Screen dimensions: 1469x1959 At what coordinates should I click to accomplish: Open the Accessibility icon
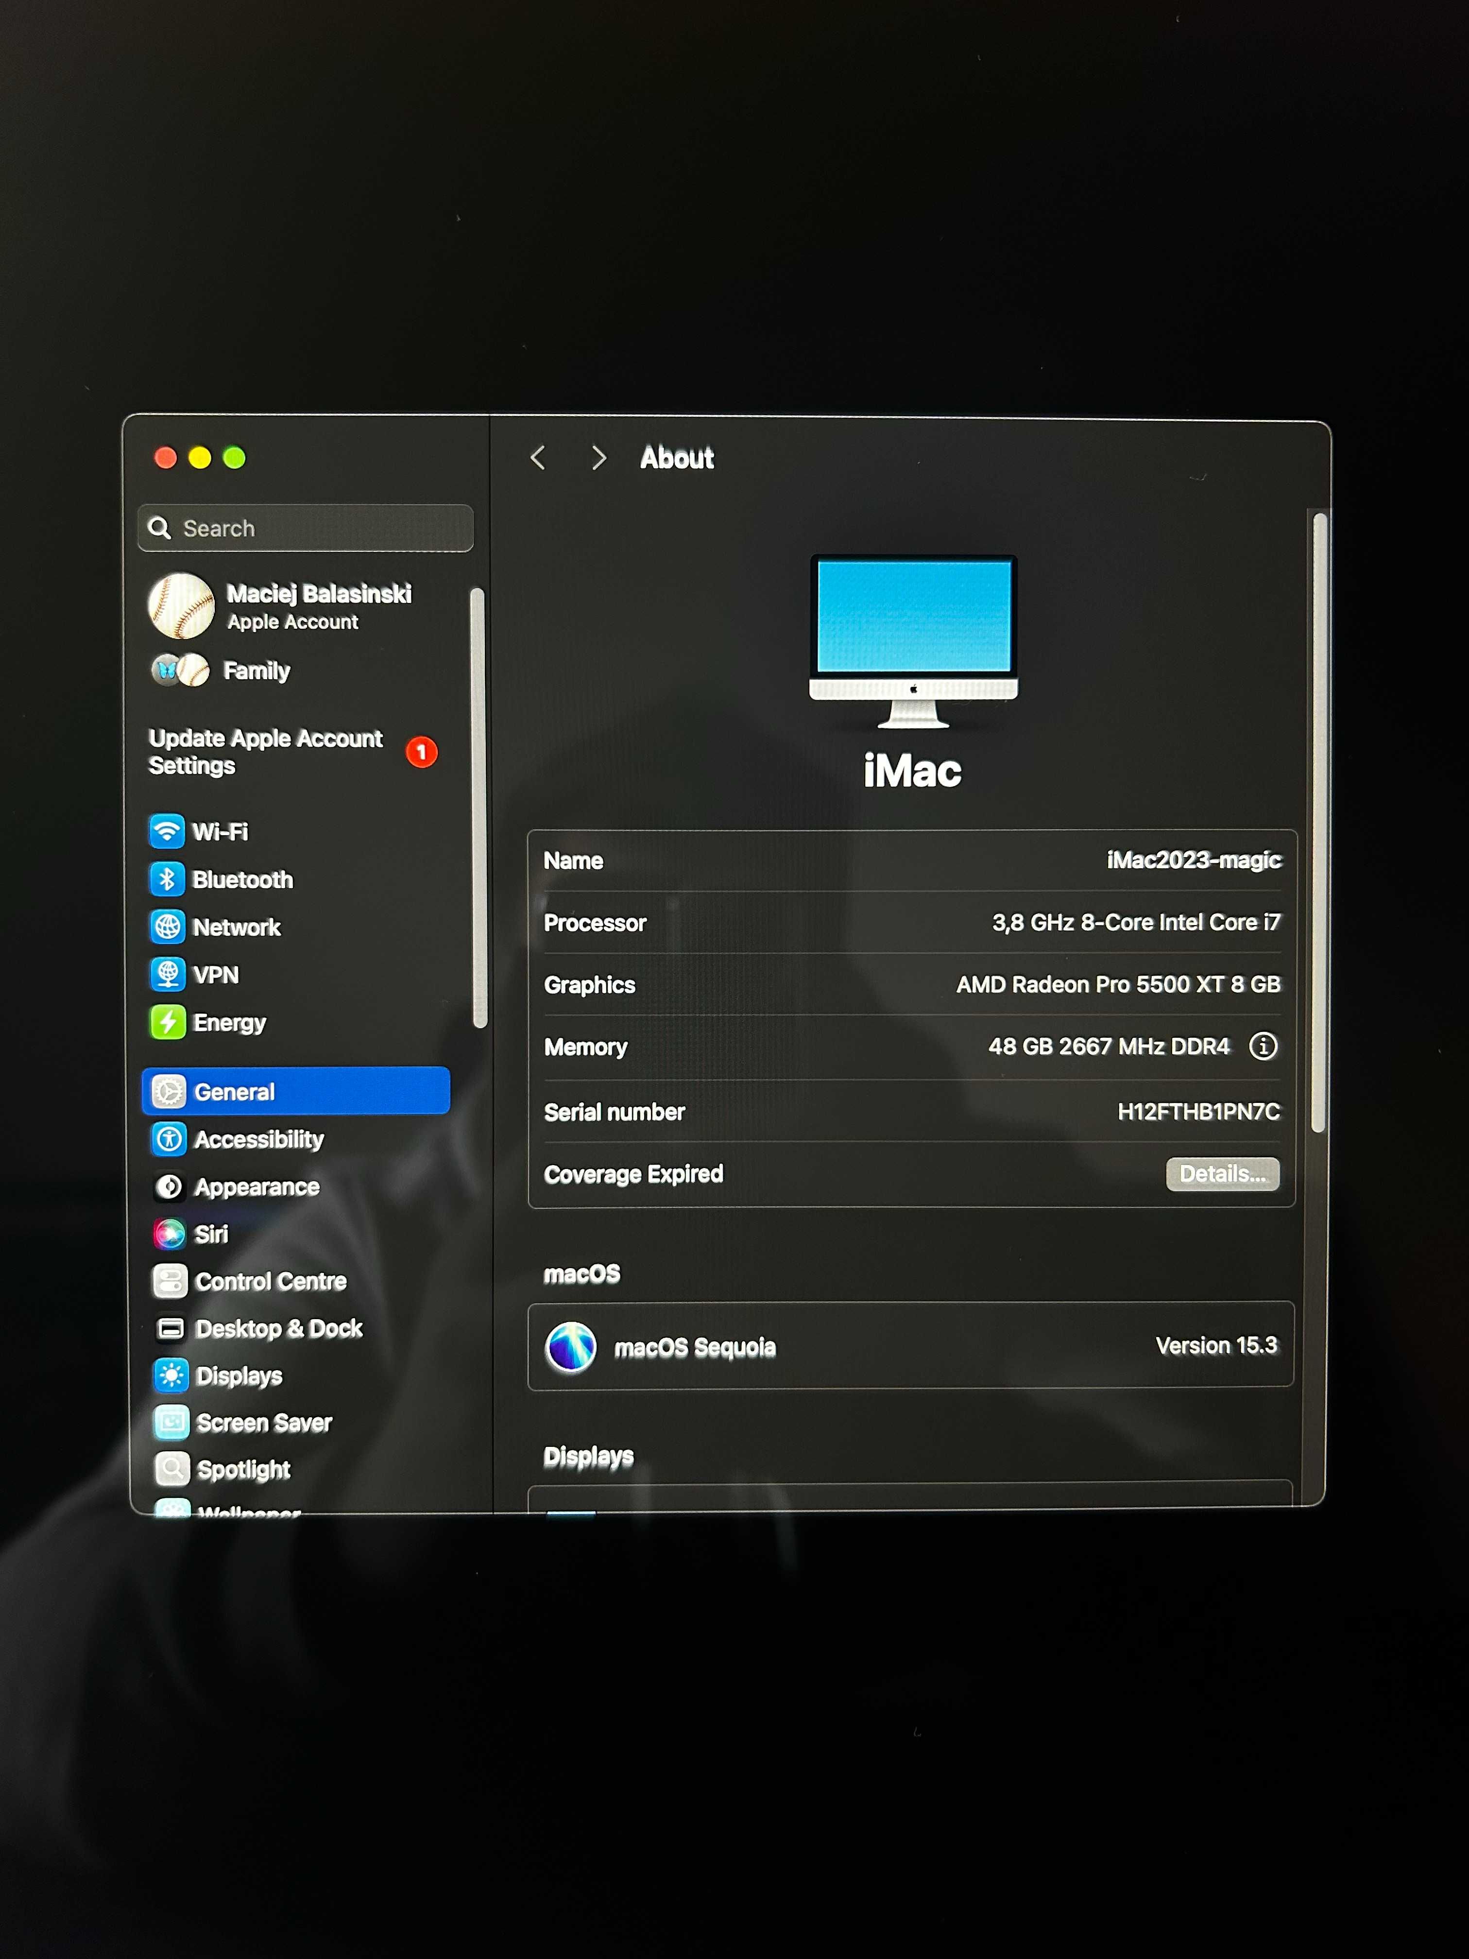point(168,1139)
